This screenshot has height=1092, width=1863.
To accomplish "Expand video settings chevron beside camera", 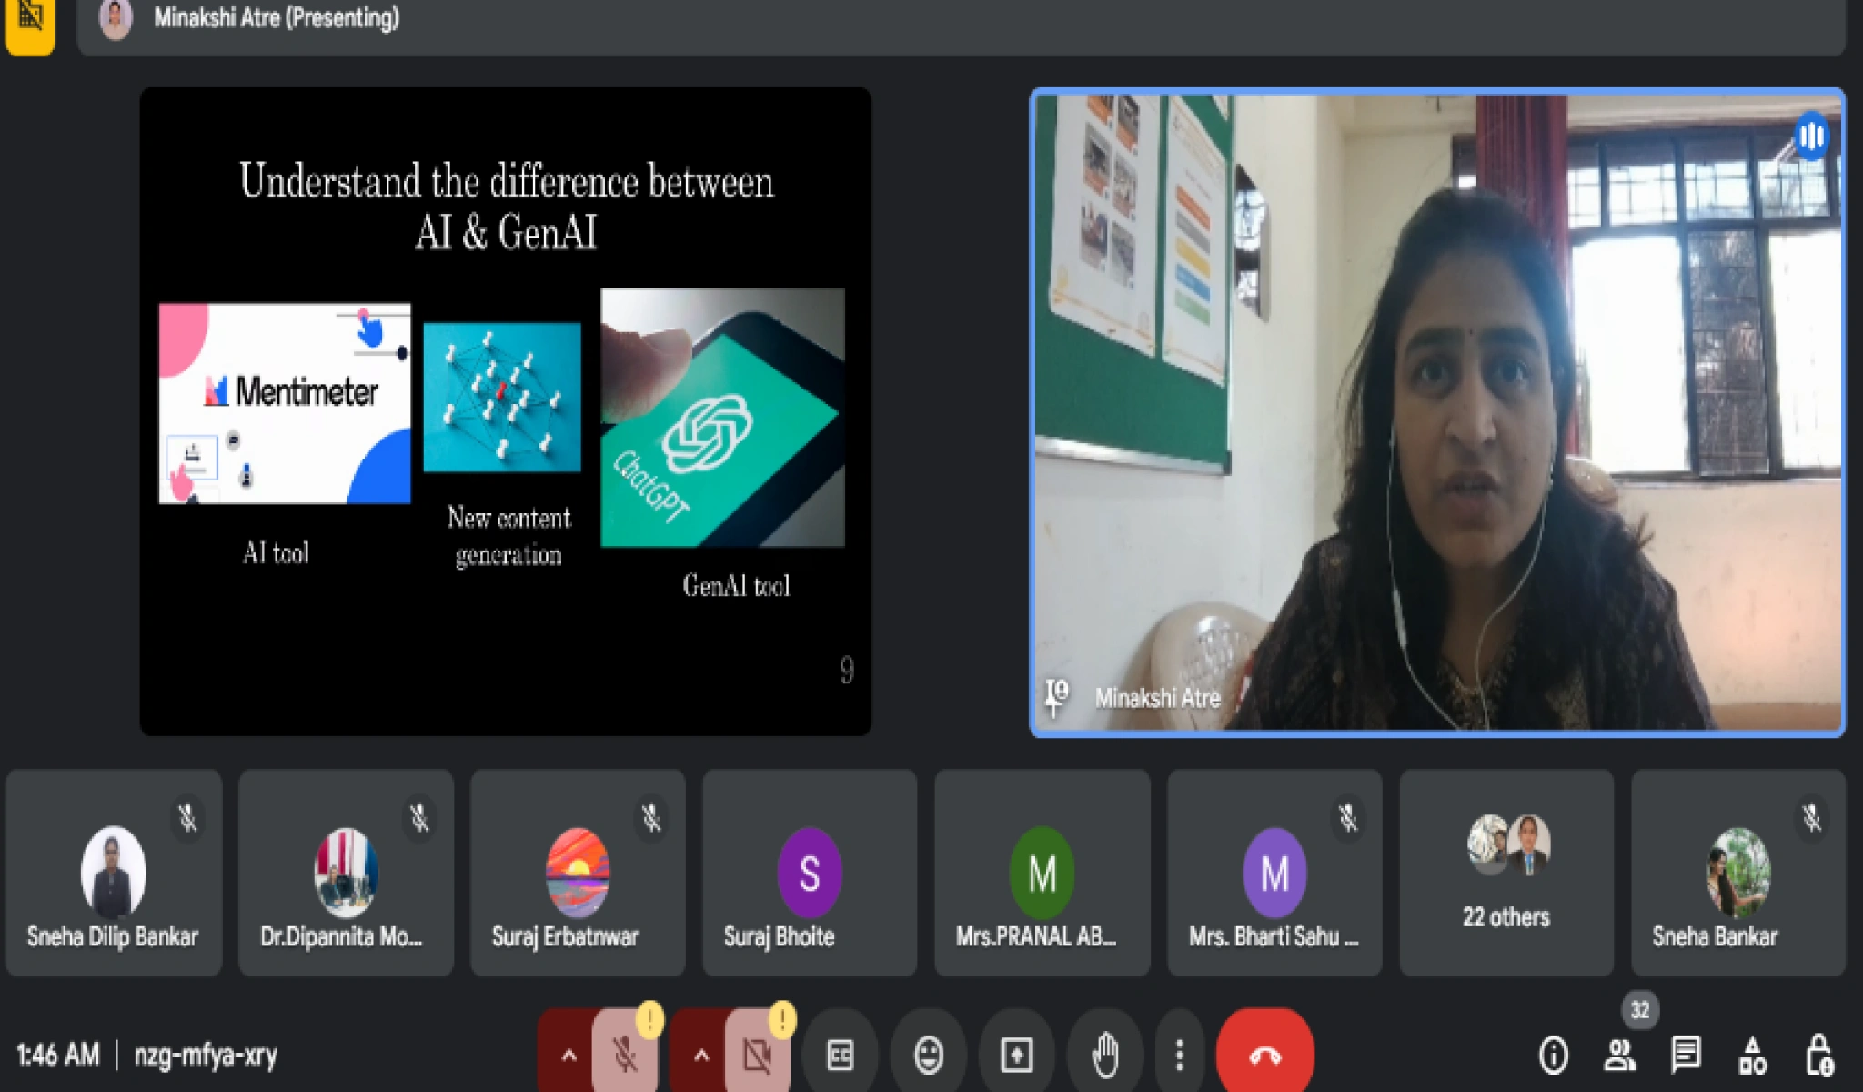I will coord(700,1055).
